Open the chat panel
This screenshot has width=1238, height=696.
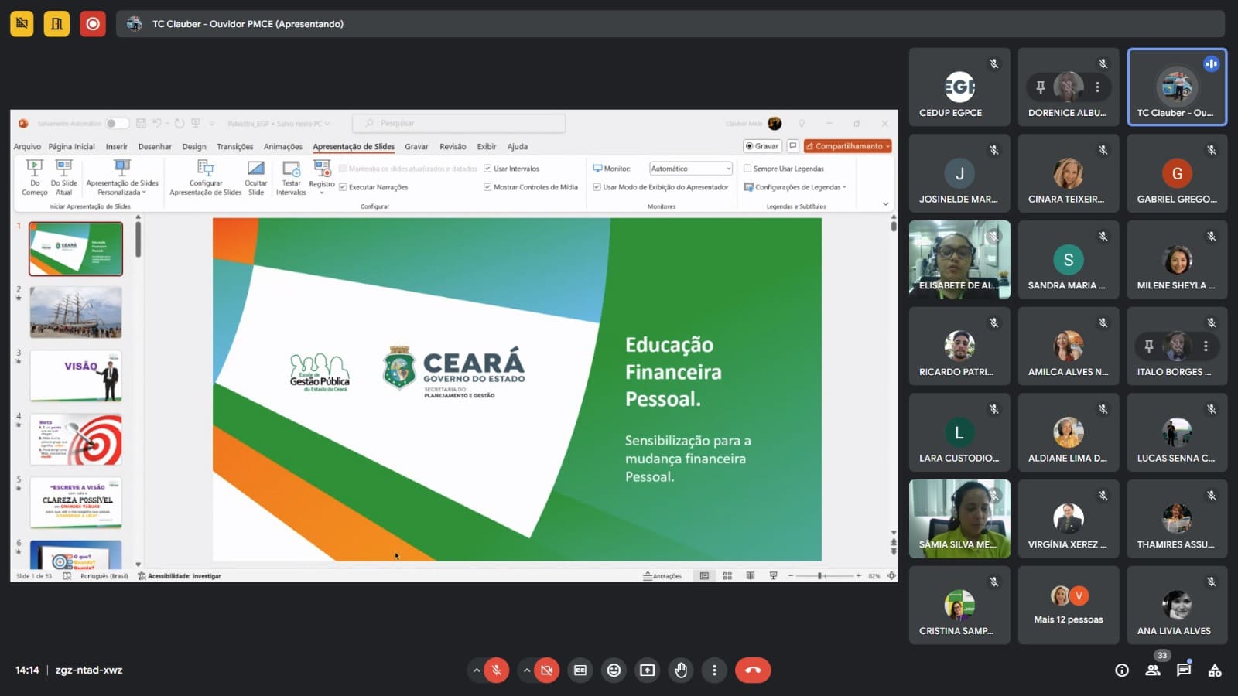tap(1183, 670)
